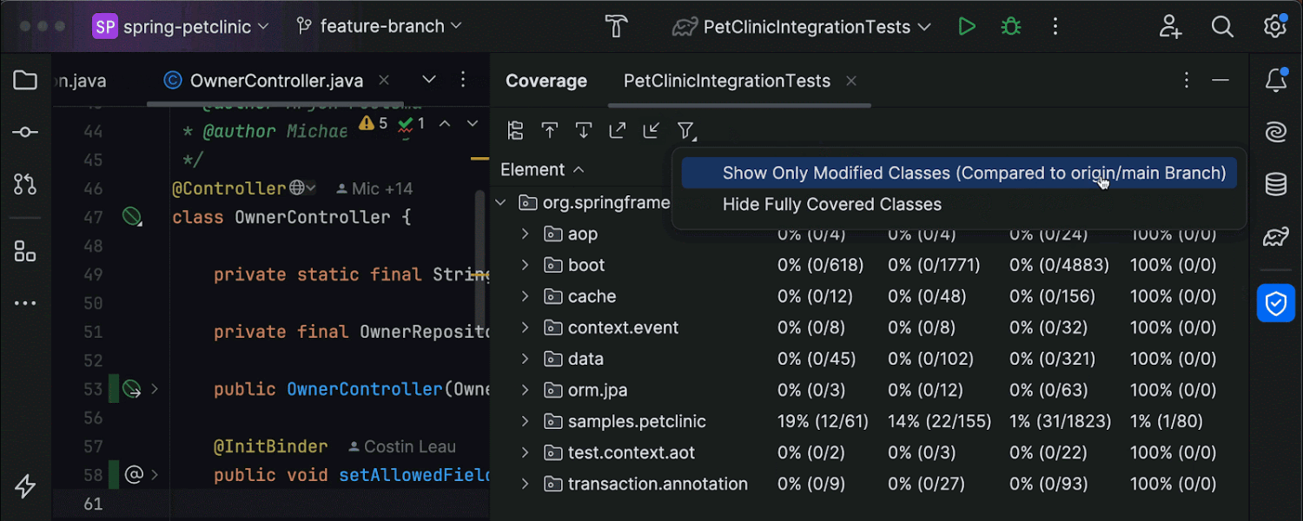The height and width of the screenshot is (521, 1303).
Task: Expand the boot package node
Action: click(525, 265)
